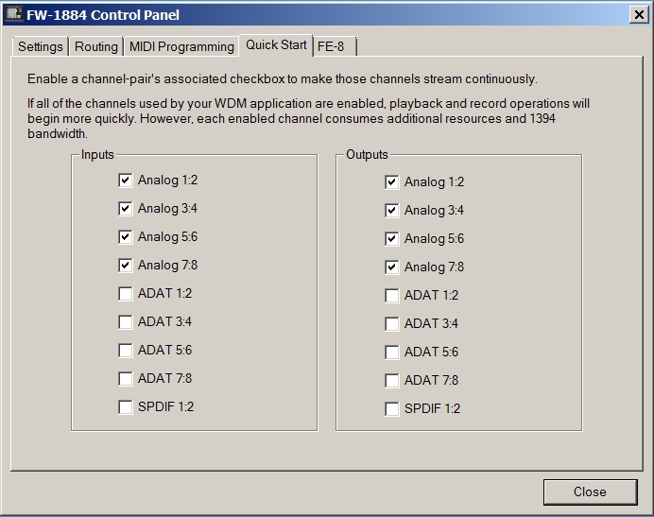Enable Inputs SPDIF 1:2 checkbox
Screen dimensions: 654x517
pyautogui.click(x=125, y=407)
